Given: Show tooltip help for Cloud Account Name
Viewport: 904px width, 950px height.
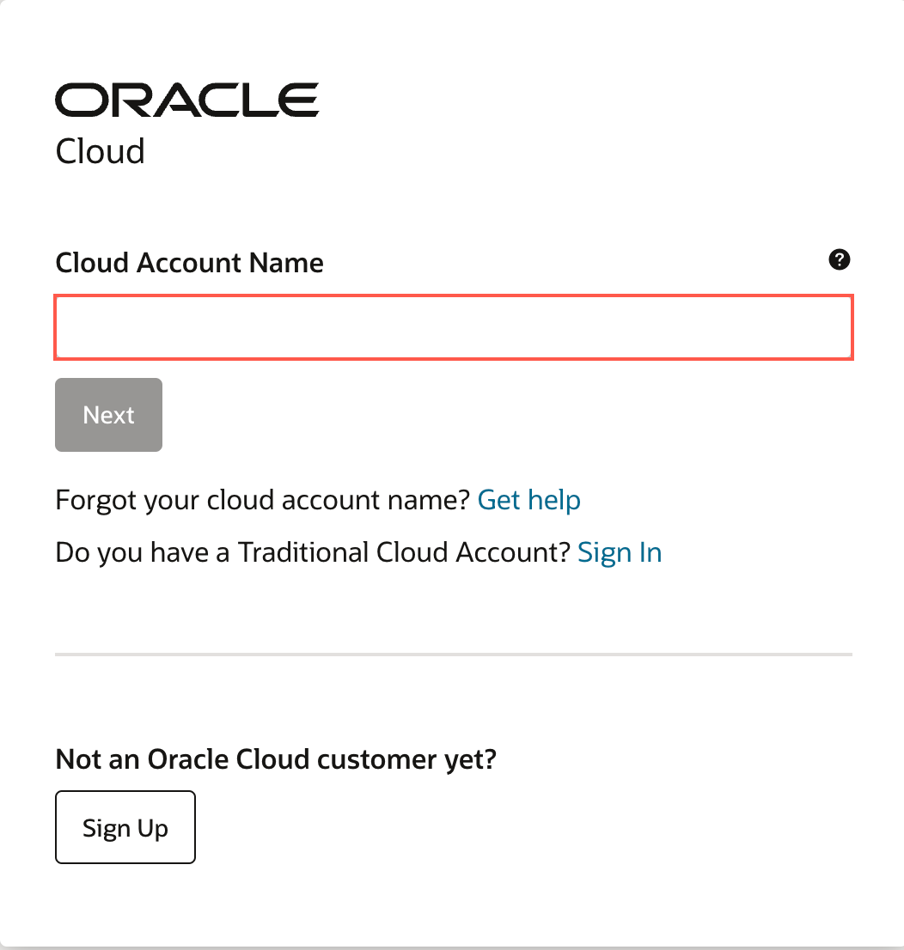Looking at the screenshot, I should (839, 259).
